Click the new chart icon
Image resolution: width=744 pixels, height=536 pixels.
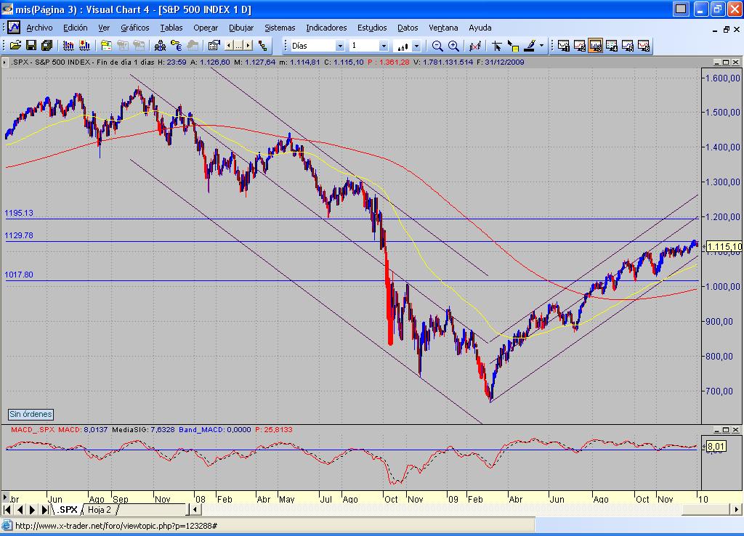(x=69, y=46)
